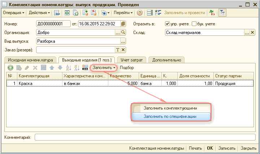Click the save row disk icon

(43, 68)
